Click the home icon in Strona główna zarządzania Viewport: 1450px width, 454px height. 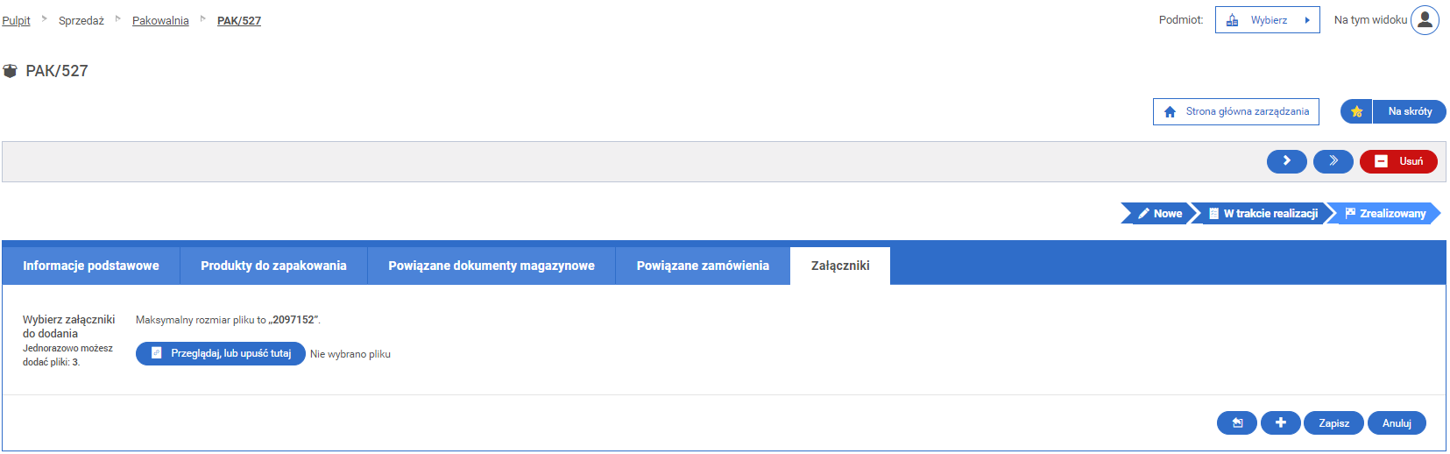point(1170,112)
